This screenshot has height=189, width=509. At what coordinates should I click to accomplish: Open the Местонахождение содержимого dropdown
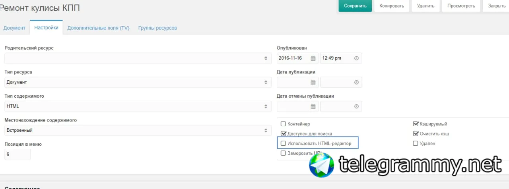(x=138, y=130)
